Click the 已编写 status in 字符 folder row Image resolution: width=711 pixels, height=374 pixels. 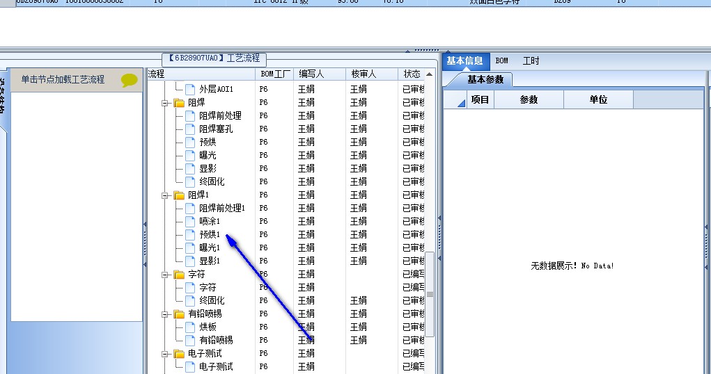[x=414, y=275]
